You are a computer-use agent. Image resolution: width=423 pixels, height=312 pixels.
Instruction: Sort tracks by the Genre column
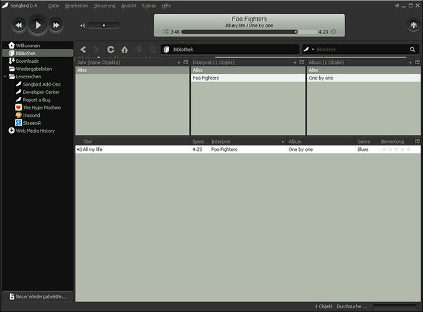(x=367, y=142)
